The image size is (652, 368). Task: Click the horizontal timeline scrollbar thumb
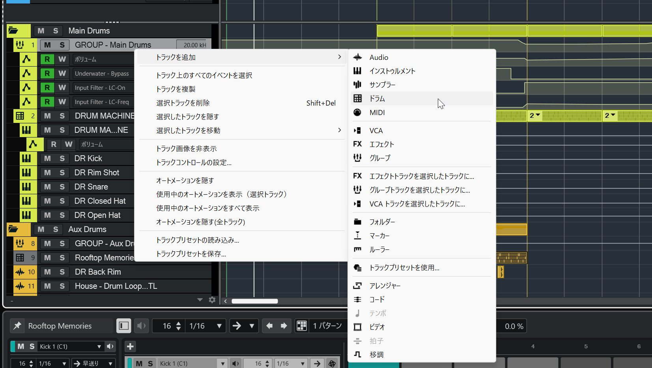pos(255,301)
